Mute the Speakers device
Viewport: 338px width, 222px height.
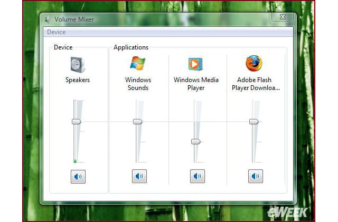[x=78, y=177]
